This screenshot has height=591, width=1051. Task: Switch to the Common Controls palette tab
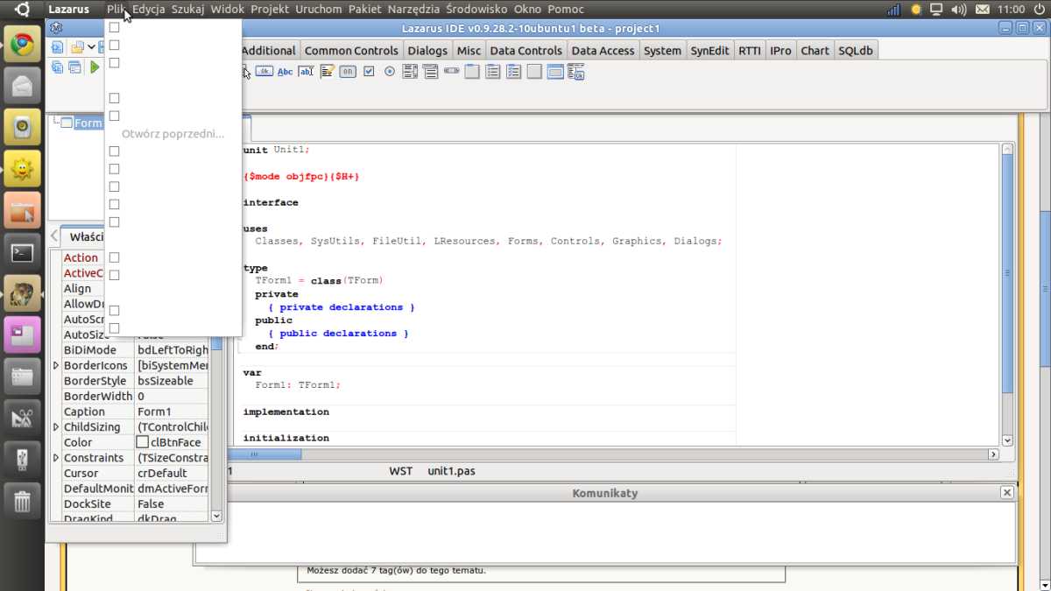351,51
